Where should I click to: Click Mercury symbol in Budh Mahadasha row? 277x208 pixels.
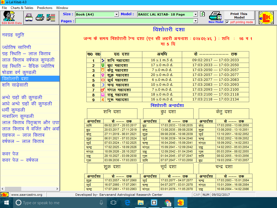coord(103,65)
